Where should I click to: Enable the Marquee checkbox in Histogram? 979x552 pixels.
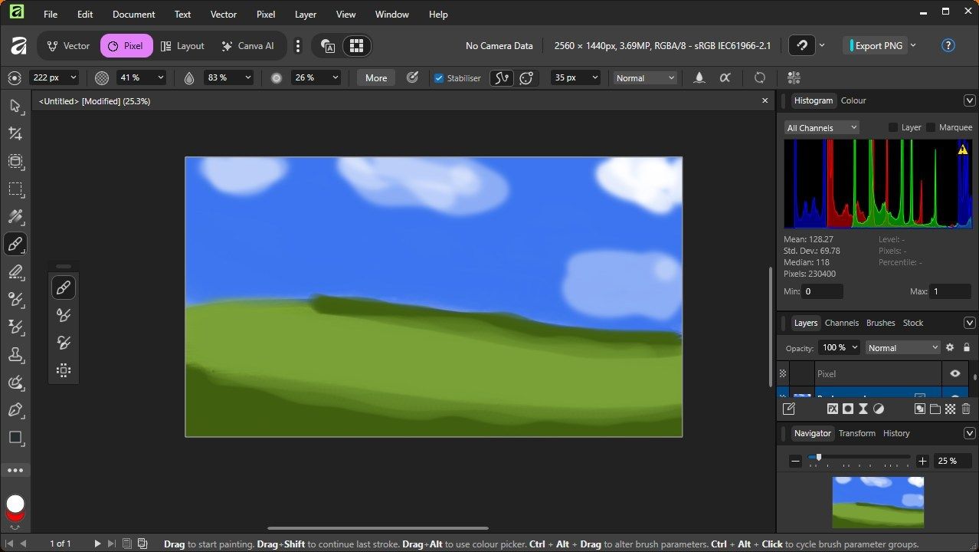click(931, 127)
